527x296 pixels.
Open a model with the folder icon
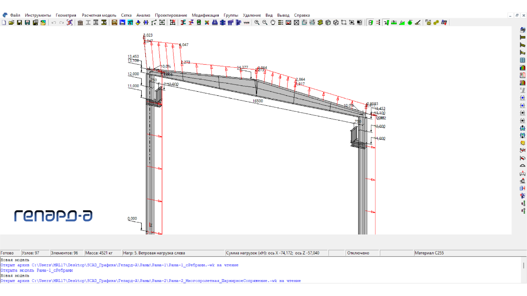point(12,23)
